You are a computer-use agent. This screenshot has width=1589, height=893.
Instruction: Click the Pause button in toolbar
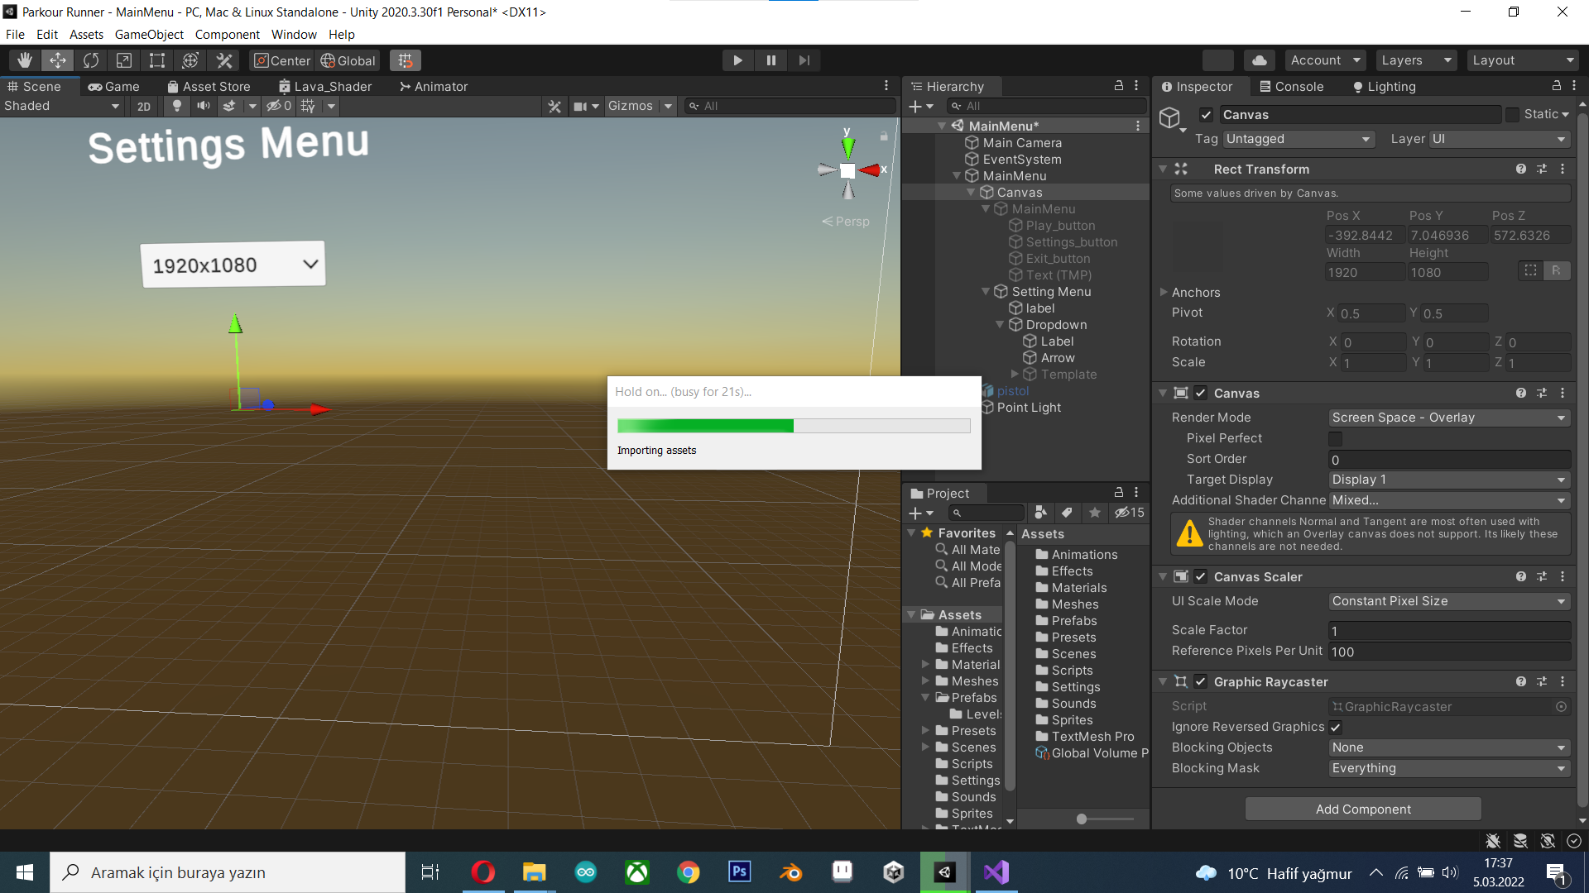771,60
